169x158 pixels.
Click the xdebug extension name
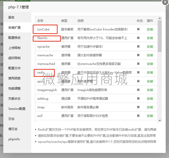43,99
